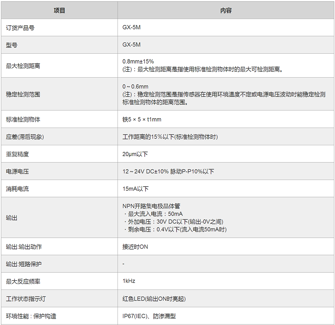Select the 稳定检测范围 label cell

click(23, 94)
